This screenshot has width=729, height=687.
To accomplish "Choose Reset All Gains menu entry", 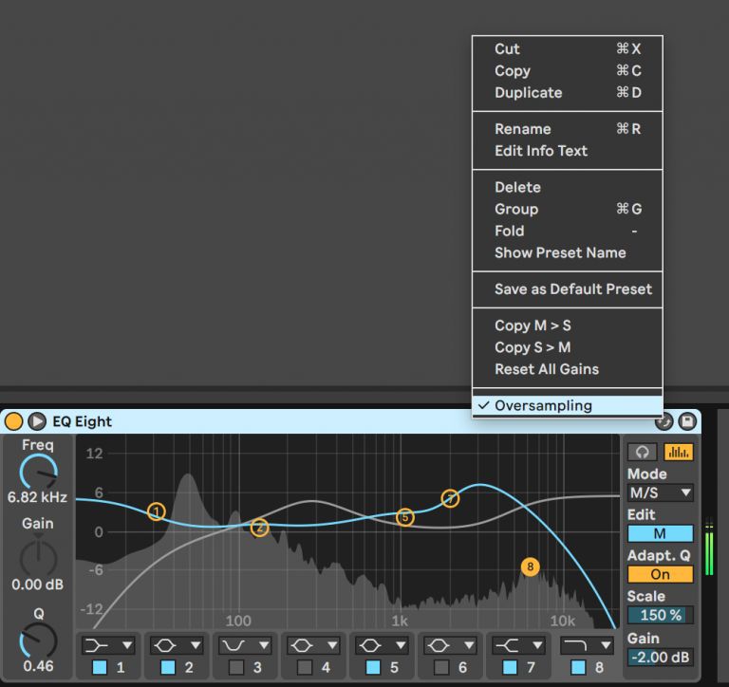I will [x=568, y=369].
